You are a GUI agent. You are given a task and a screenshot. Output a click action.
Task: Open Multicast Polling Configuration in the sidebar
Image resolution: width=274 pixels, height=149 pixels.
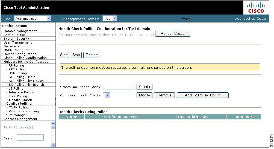27,62
